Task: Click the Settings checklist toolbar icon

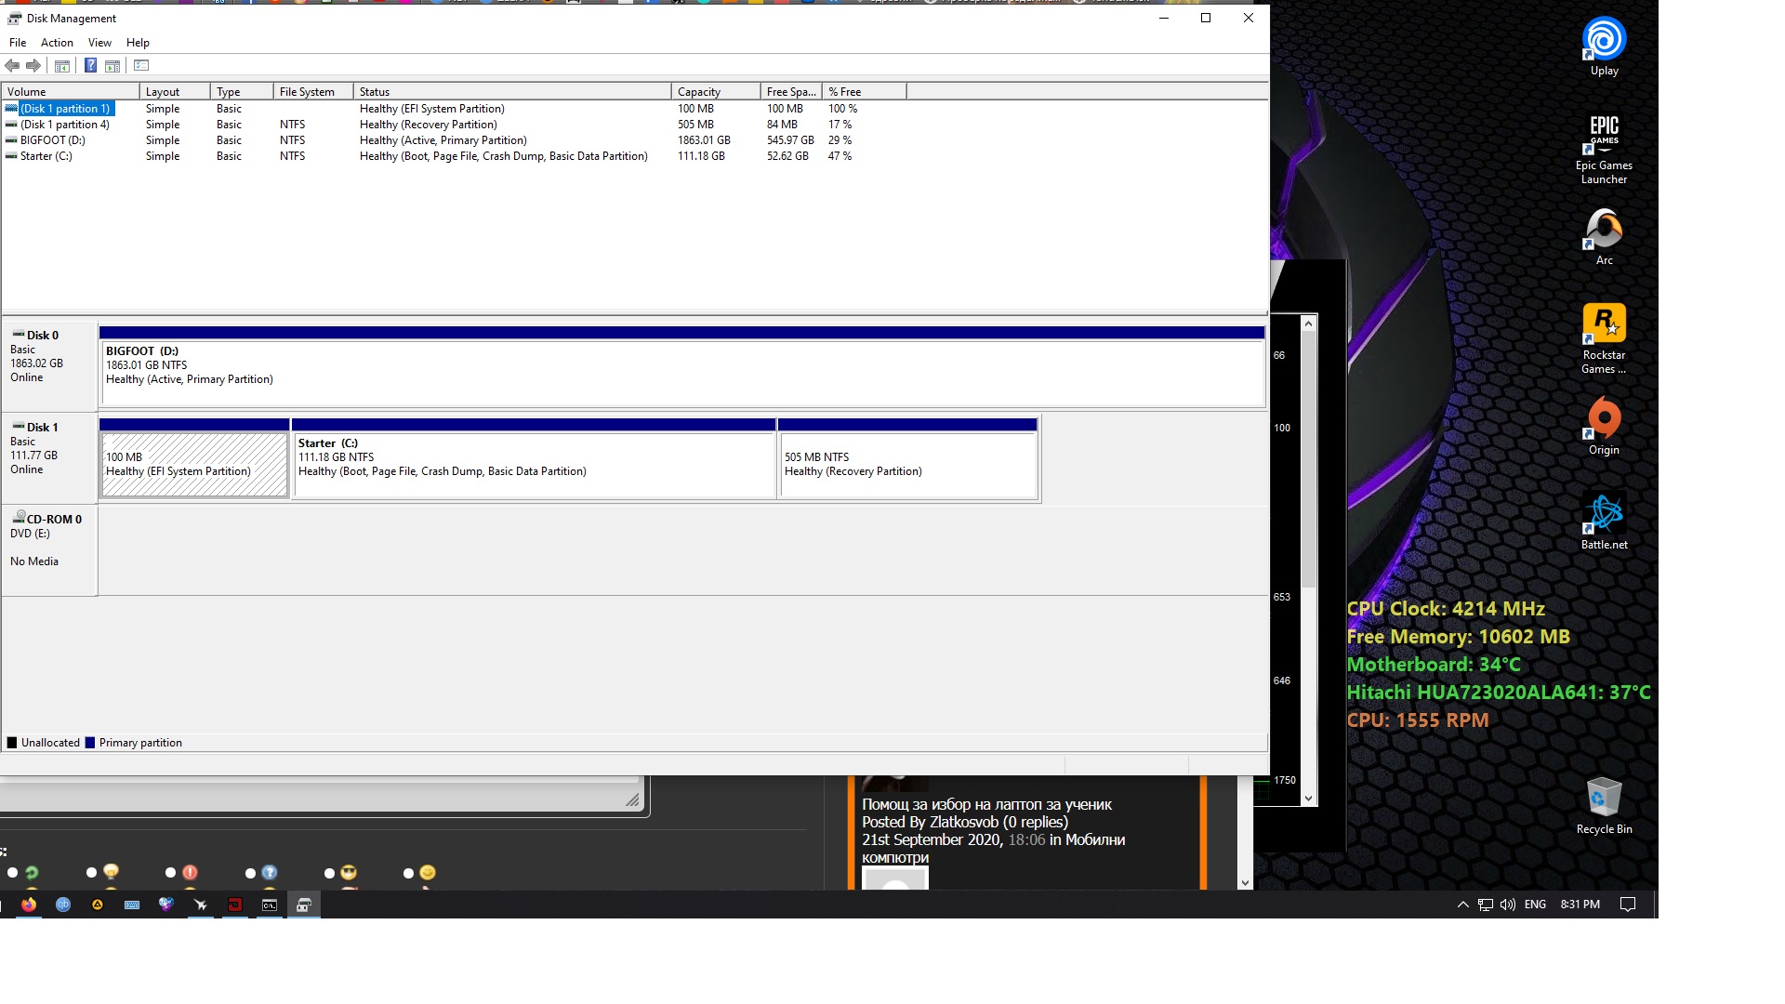Action: [141, 66]
